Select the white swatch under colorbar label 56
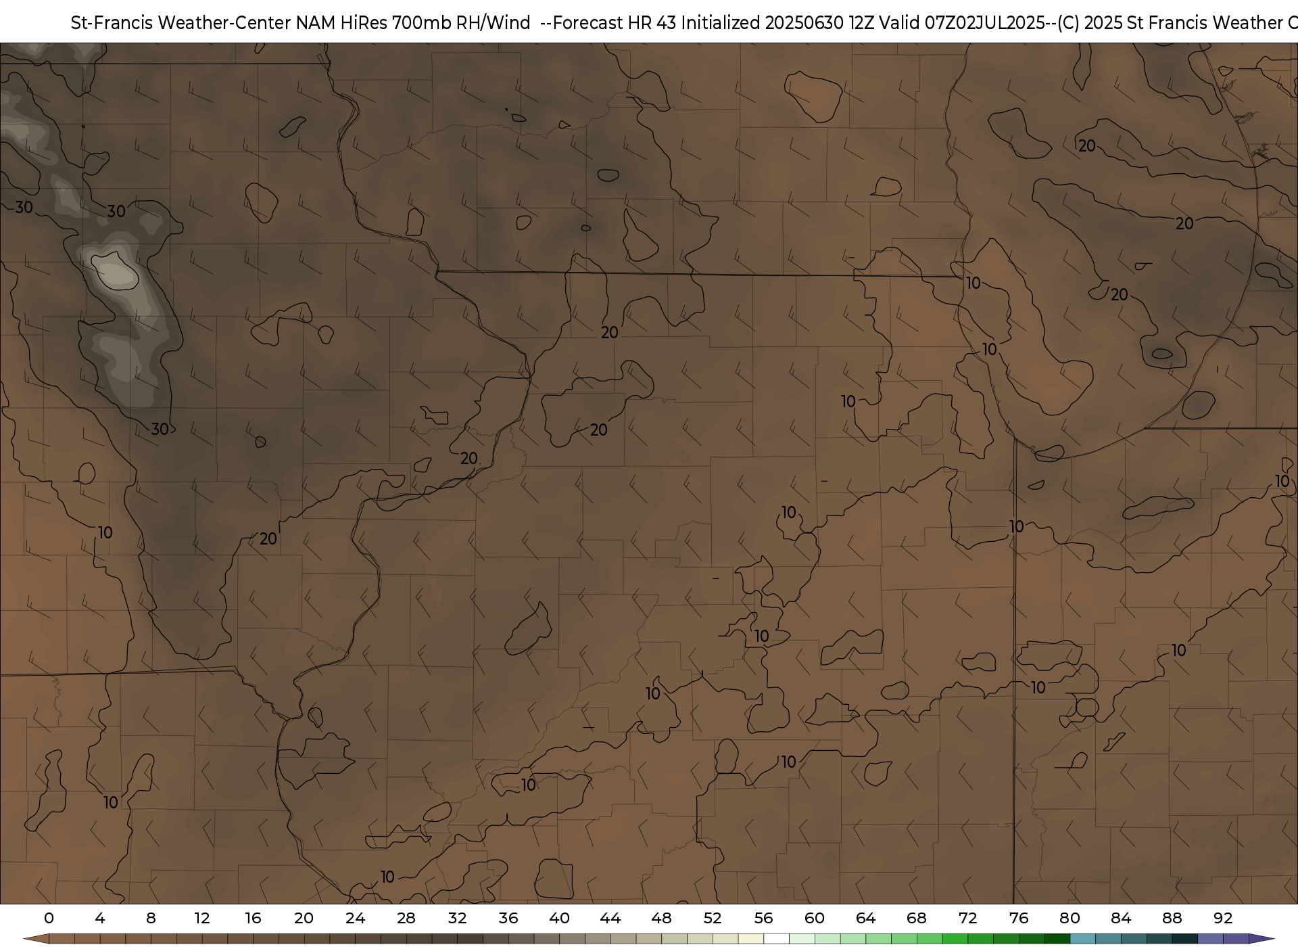This screenshot has height=947, width=1298. click(x=776, y=938)
